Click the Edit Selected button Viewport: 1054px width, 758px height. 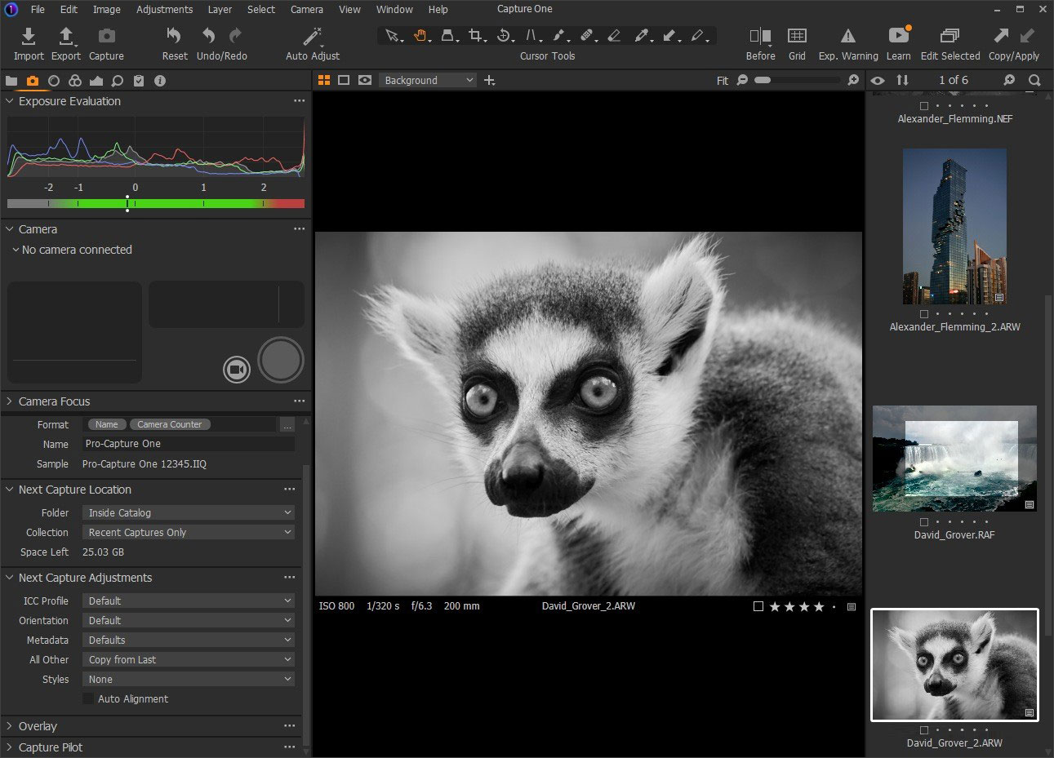coord(949,37)
